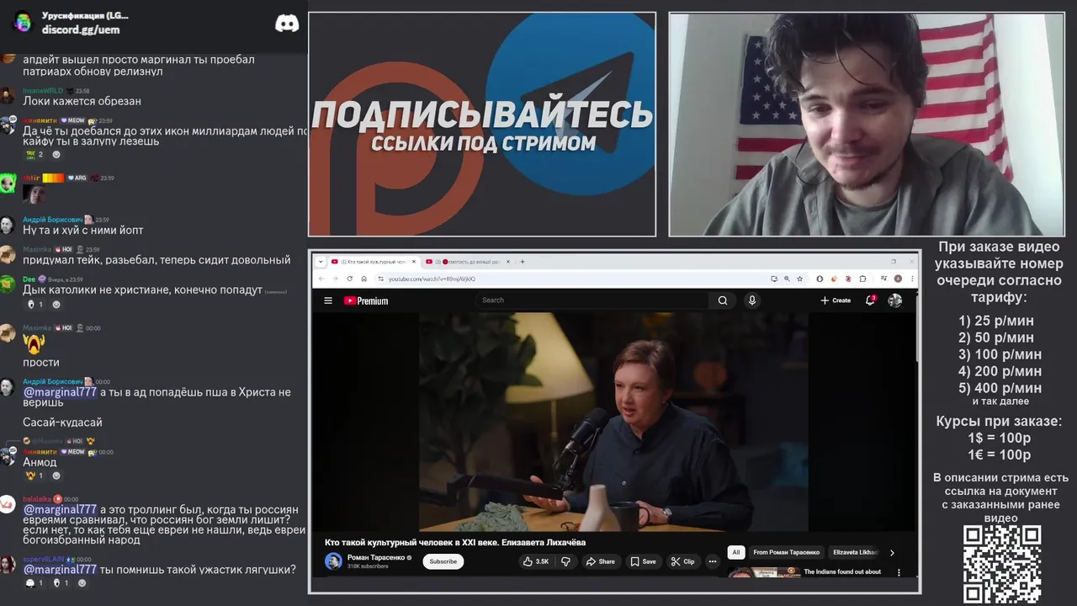Toggle reaction under Dee's католики message
The height and width of the screenshot is (606, 1077).
(x=34, y=305)
